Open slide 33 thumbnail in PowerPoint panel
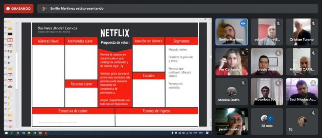The height and width of the screenshot is (138, 322). (10, 127)
